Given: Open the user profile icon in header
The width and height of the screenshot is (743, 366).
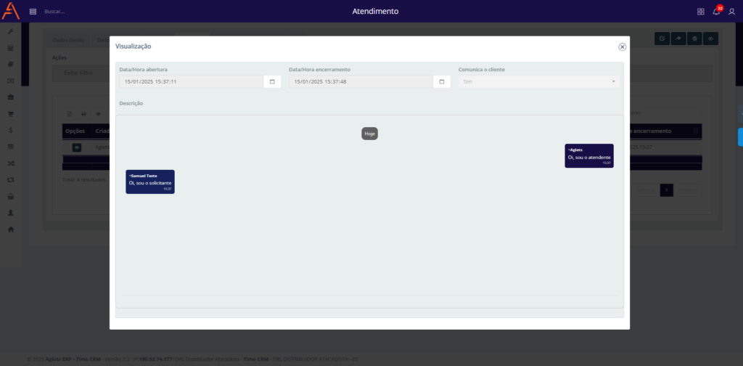Looking at the screenshot, I should pyautogui.click(x=731, y=12).
